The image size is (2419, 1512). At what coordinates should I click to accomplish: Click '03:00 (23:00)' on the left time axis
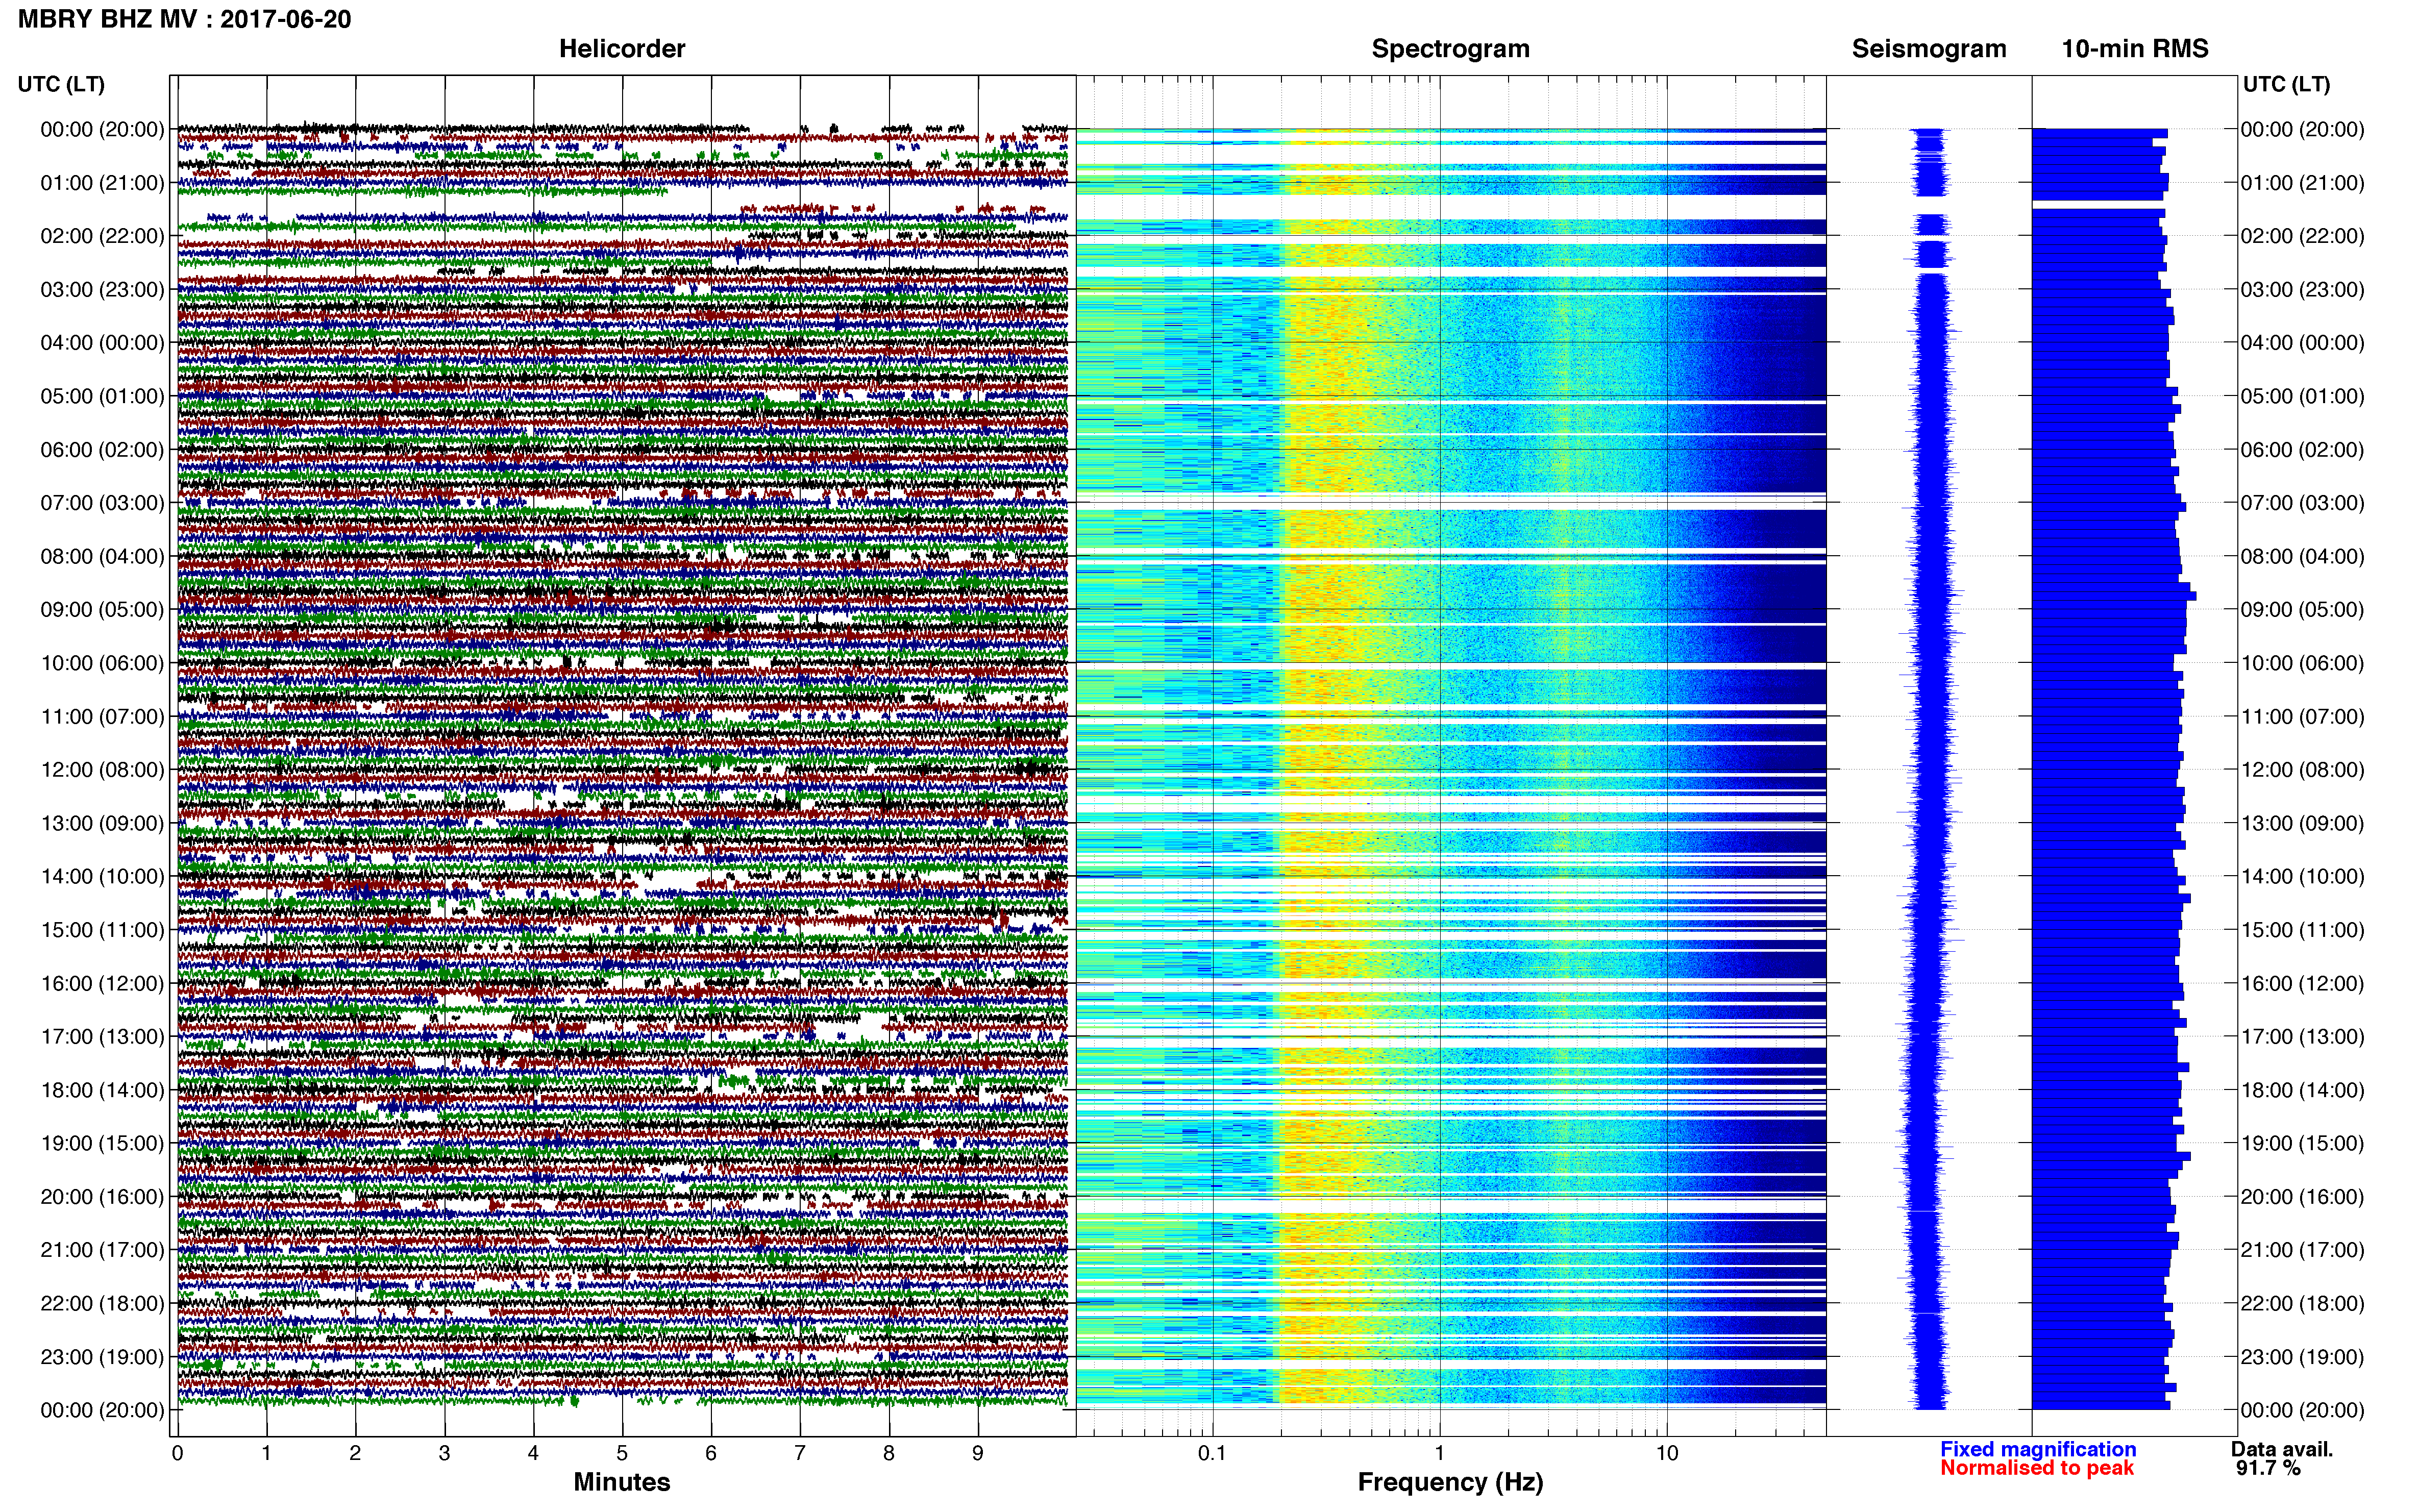102,290
